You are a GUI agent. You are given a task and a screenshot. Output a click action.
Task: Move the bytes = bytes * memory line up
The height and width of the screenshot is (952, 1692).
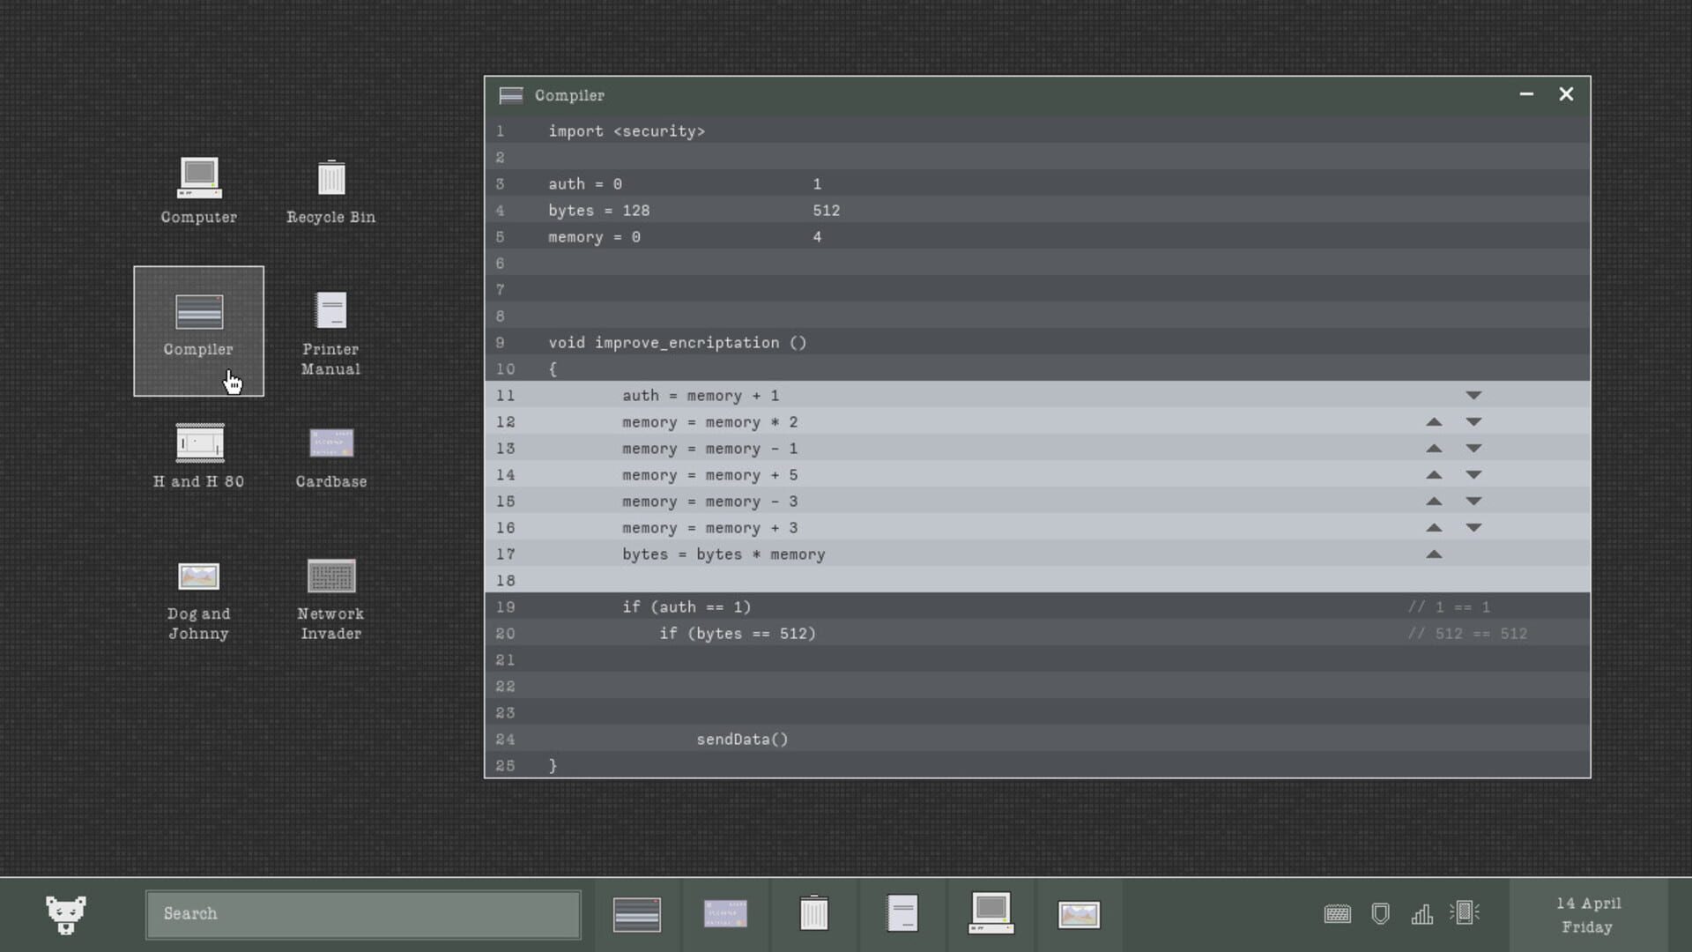pyautogui.click(x=1434, y=554)
